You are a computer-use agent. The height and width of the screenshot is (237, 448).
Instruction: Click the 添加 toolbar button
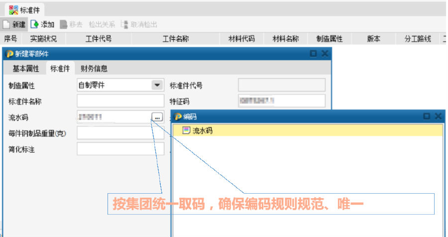point(43,24)
